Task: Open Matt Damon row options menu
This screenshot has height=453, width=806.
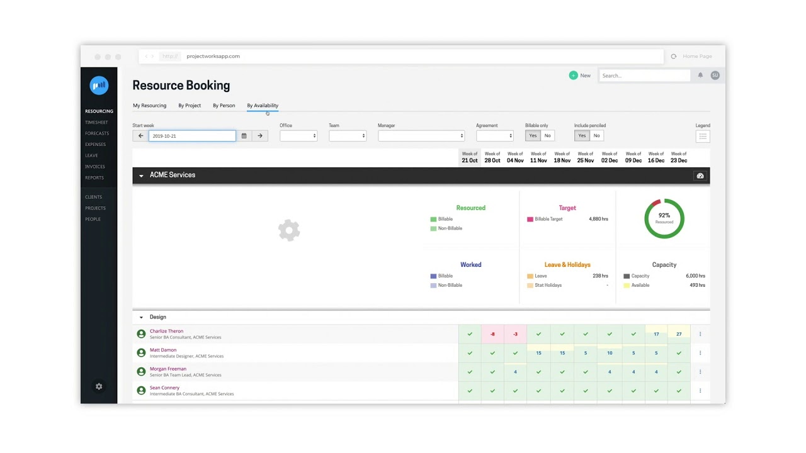Action: tap(700, 353)
